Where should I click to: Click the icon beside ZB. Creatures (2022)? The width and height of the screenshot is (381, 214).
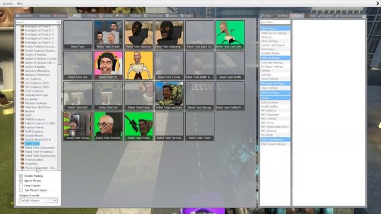click(x=22, y=83)
